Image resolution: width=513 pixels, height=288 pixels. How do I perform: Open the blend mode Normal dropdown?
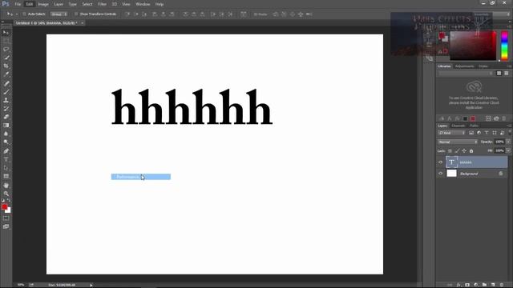(x=458, y=142)
